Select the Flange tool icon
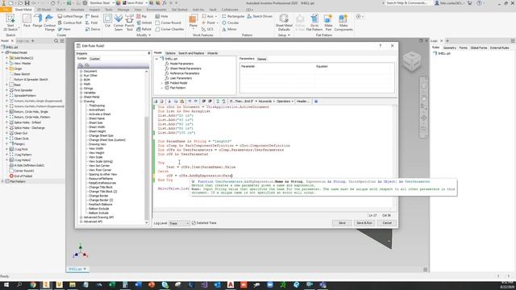The image size is (516, 290). click(37, 21)
